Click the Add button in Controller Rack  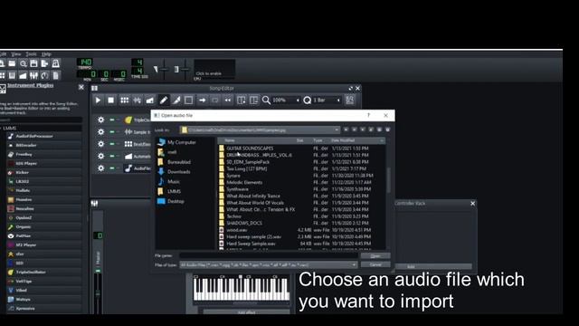[x=411, y=266]
